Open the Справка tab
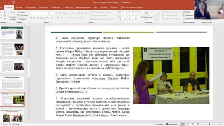The width and height of the screenshot is (224, 126). tap(104, 8)
